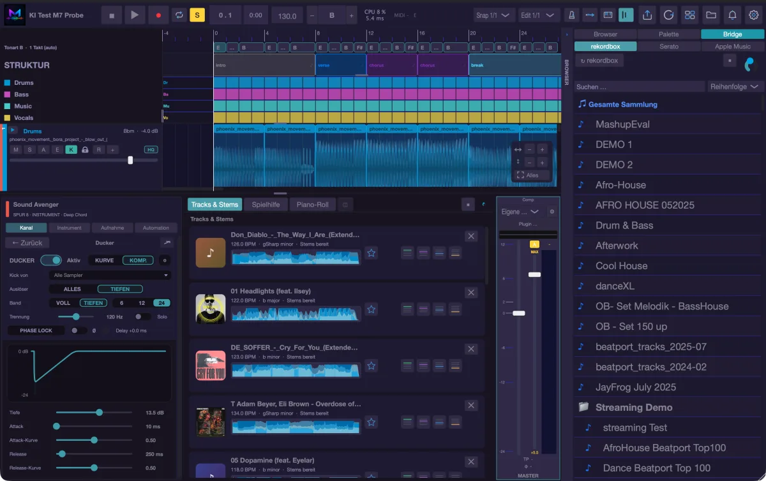Start playback with the play button
Image resolution: width=766 pixels, height=481 pixels.
coord(135,15)
